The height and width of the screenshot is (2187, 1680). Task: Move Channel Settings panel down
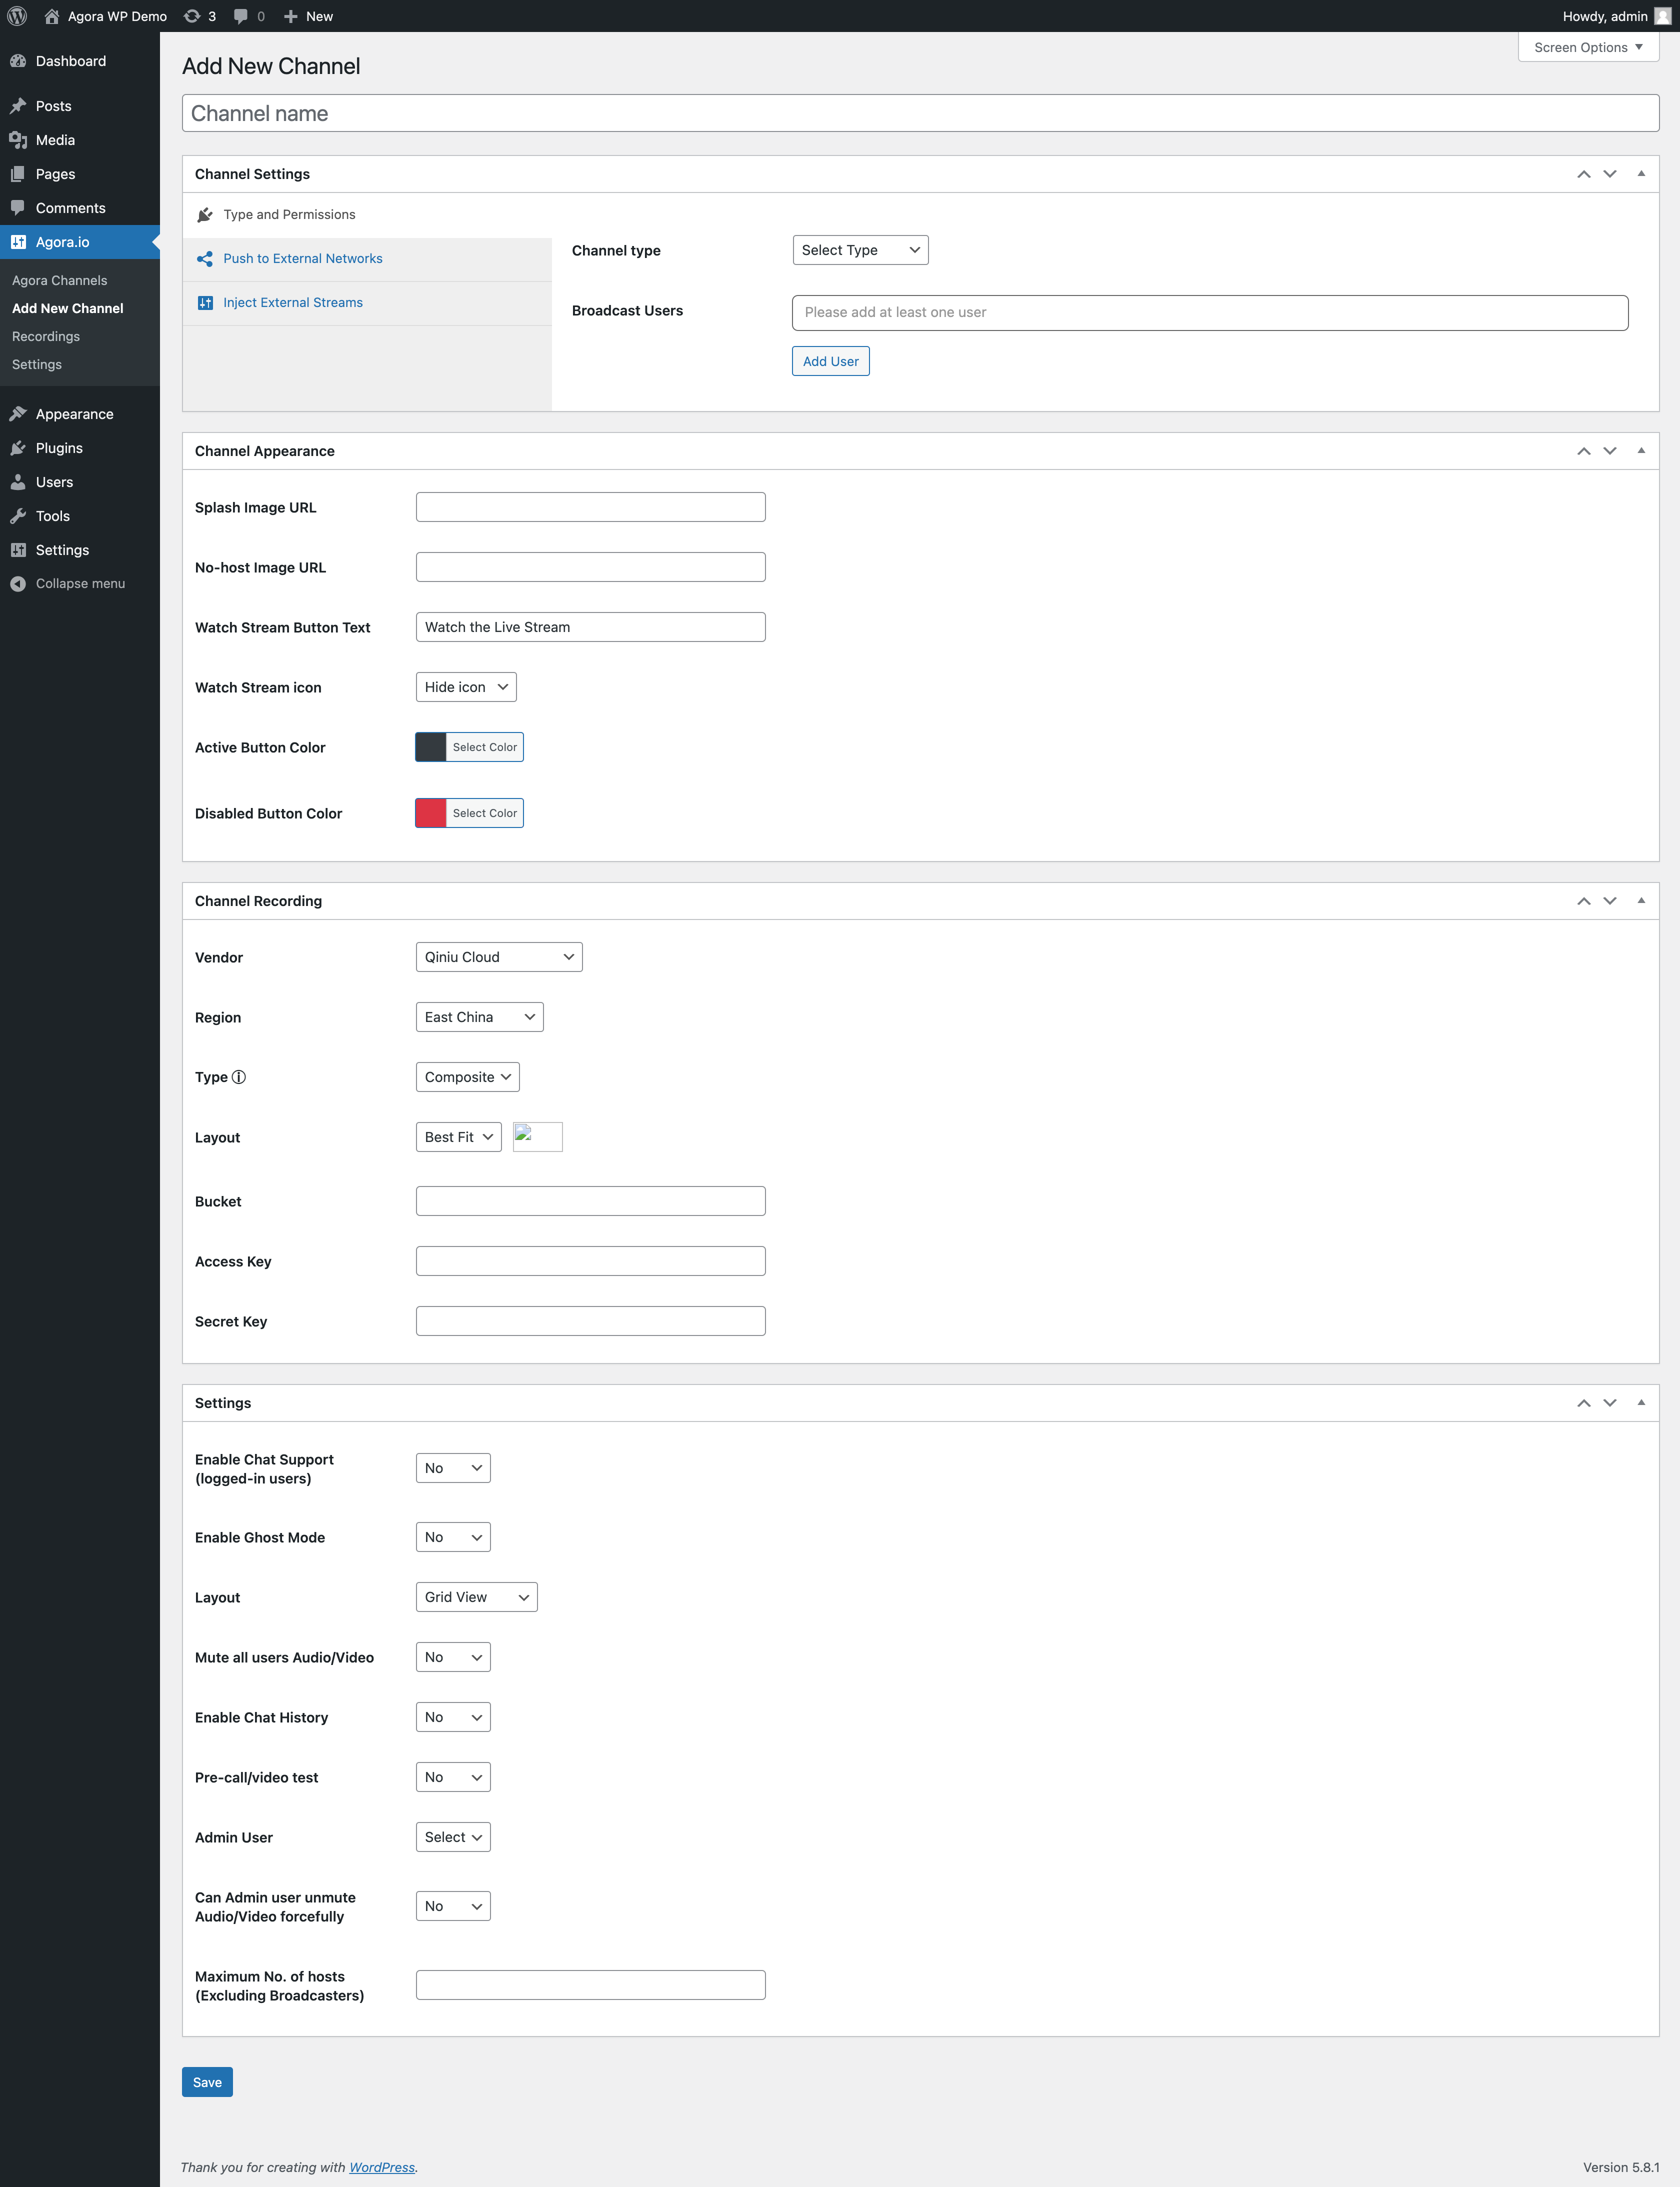point(1610,174)
